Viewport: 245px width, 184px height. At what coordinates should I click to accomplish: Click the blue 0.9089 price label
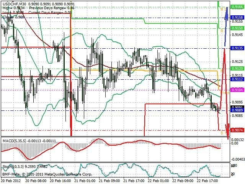[237, 110]
